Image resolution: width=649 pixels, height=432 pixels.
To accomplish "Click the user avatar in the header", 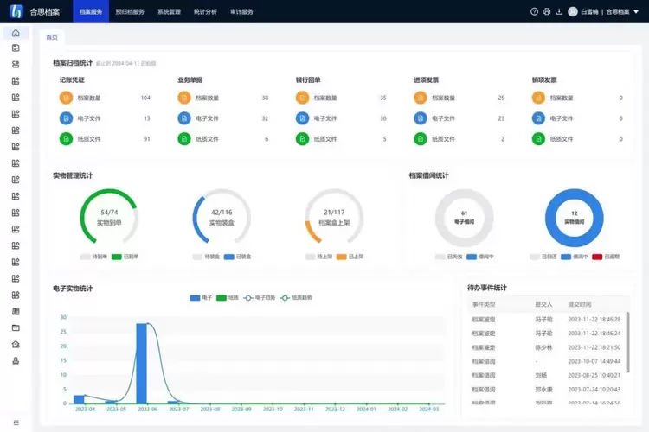I will (572, 12).
